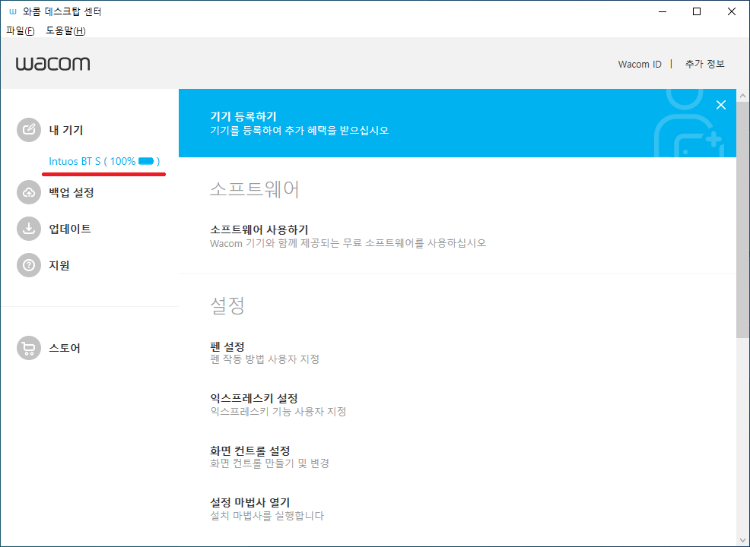
Task: Click the scrollbar up arrow
Action: tap(743, 96)
